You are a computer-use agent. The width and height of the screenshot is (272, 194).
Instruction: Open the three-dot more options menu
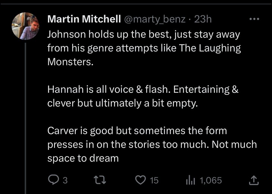(x=256, y=19)
